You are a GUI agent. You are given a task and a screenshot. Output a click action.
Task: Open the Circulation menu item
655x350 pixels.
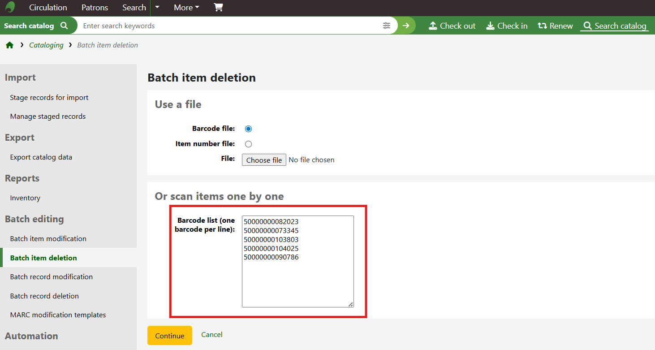point(48,8)
